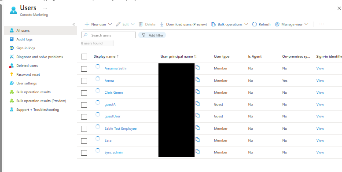Copy the principal name for Amaima Sethi
The image size is (342, 172).
coord(198,67)
